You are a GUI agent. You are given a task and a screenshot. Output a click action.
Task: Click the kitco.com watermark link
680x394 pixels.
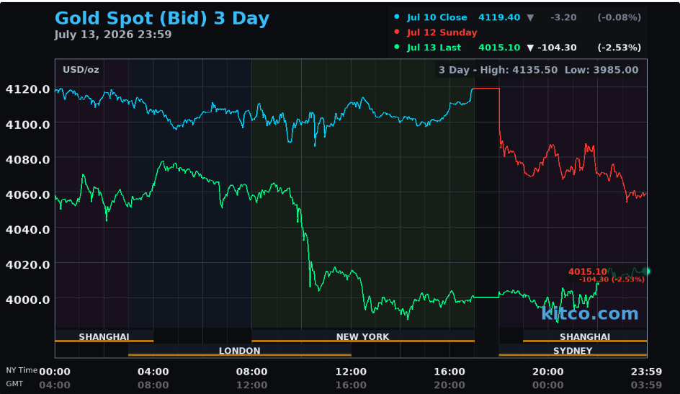590,313
